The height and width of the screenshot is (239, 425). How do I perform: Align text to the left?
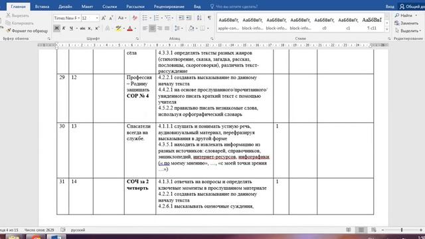(145, 28)
